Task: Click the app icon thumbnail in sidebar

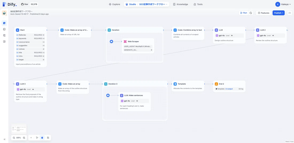Action: point(4,13)
